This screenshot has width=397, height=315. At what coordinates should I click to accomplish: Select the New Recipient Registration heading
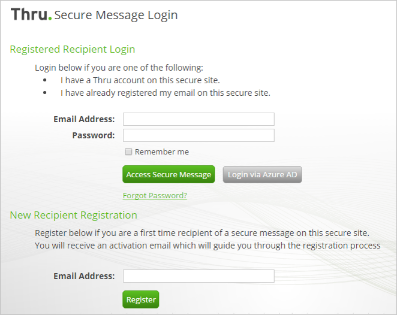(73, 215)
